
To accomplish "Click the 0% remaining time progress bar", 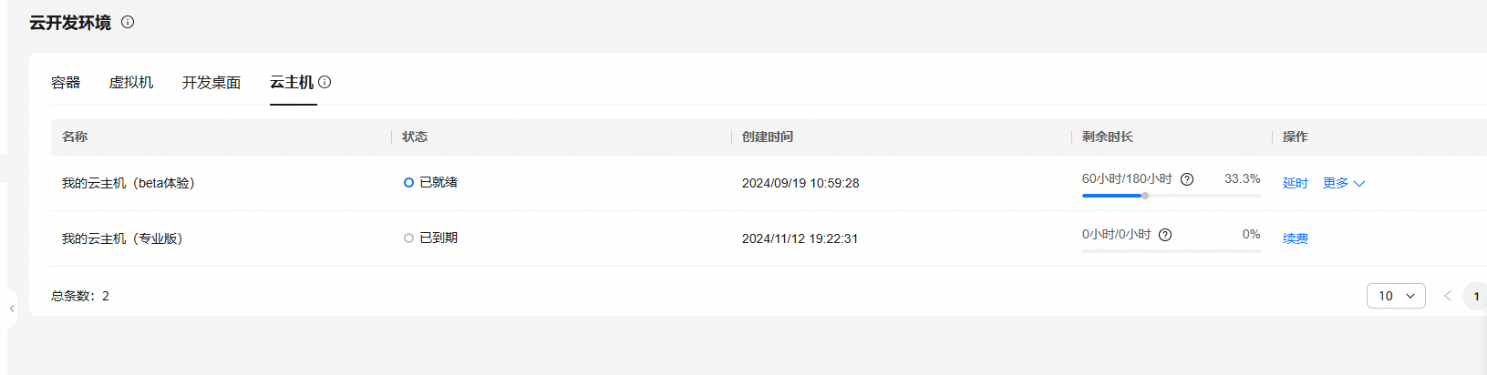I will coord(1172,251).
